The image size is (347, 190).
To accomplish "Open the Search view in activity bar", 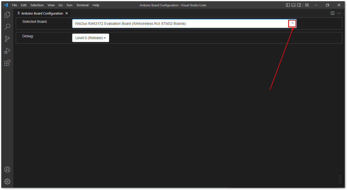I will [7, 27].
